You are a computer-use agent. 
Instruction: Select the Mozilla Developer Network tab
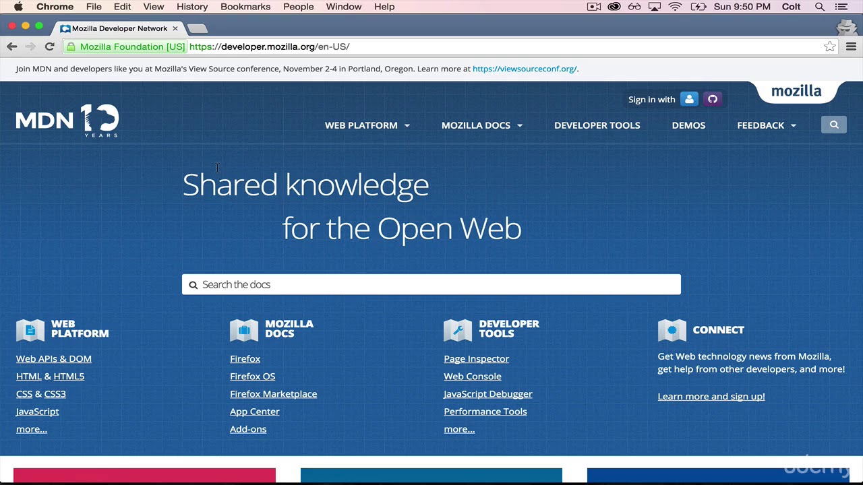118,28
